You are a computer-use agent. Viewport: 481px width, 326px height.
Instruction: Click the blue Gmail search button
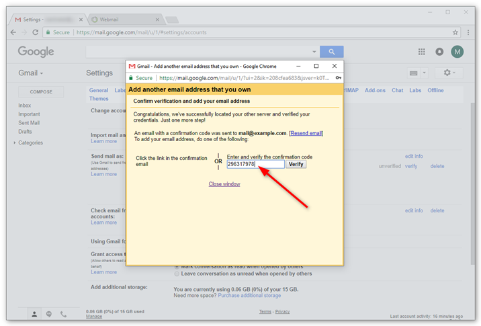pyautogui.click(x=331, y=52)
